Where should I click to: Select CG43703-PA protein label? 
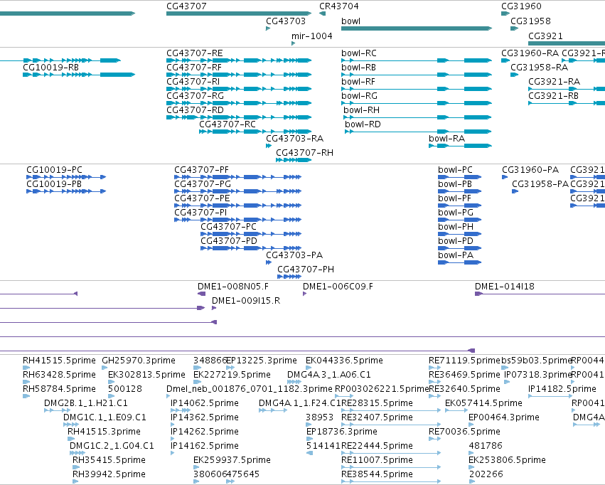coord(294,255)
